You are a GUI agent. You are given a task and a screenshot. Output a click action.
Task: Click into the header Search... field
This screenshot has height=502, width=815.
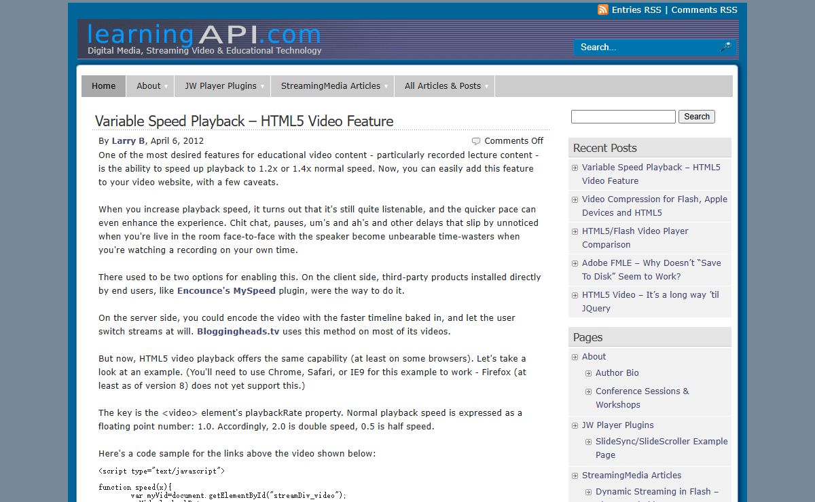[645, 47]
